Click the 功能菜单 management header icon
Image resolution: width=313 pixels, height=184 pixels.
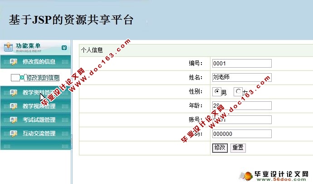[x=8, y=47]
